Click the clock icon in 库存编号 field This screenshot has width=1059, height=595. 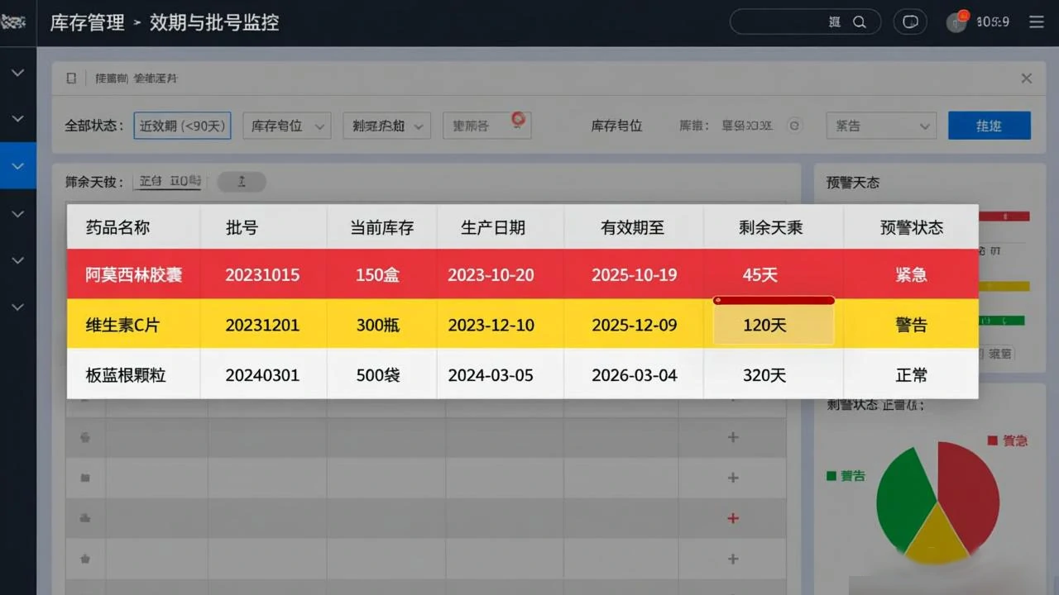pyautogui.click(x=793, y=126)
